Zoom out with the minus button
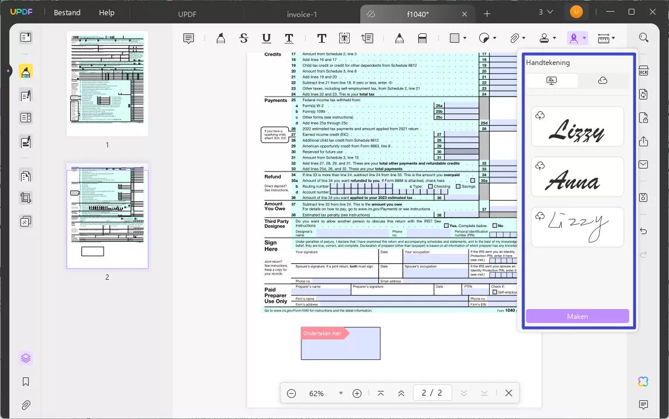The image size is (669, 419). [x=291, y=393]
